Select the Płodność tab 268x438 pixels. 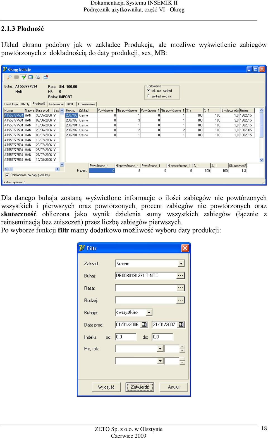[x=39, y=104]
